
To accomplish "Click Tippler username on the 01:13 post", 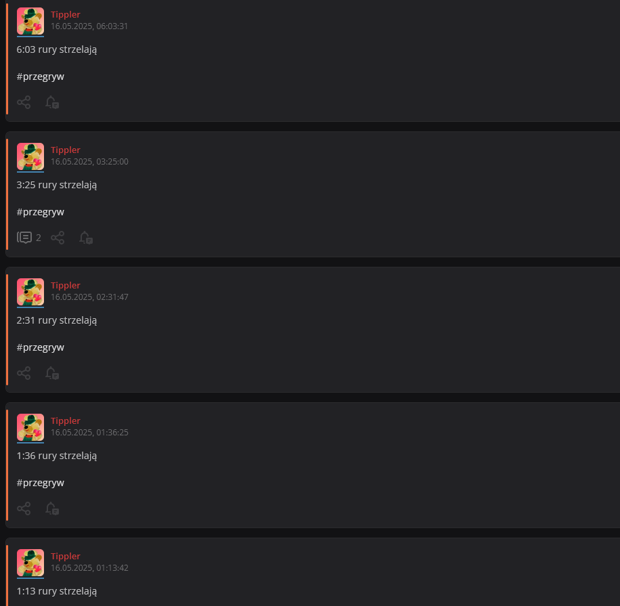I will click(x=65, y=556).
